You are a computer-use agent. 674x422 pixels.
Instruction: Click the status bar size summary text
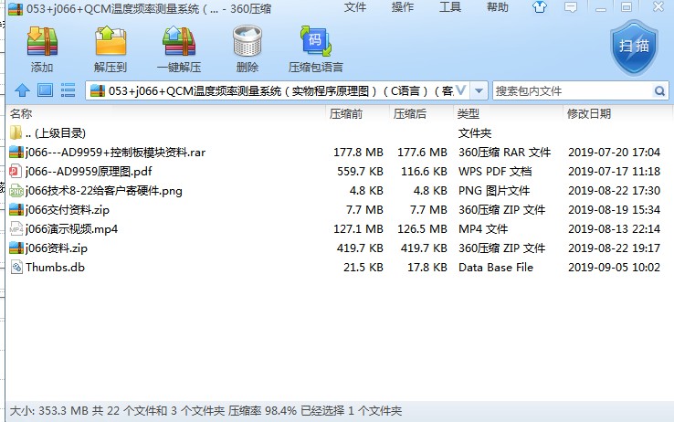coord(205,411)
